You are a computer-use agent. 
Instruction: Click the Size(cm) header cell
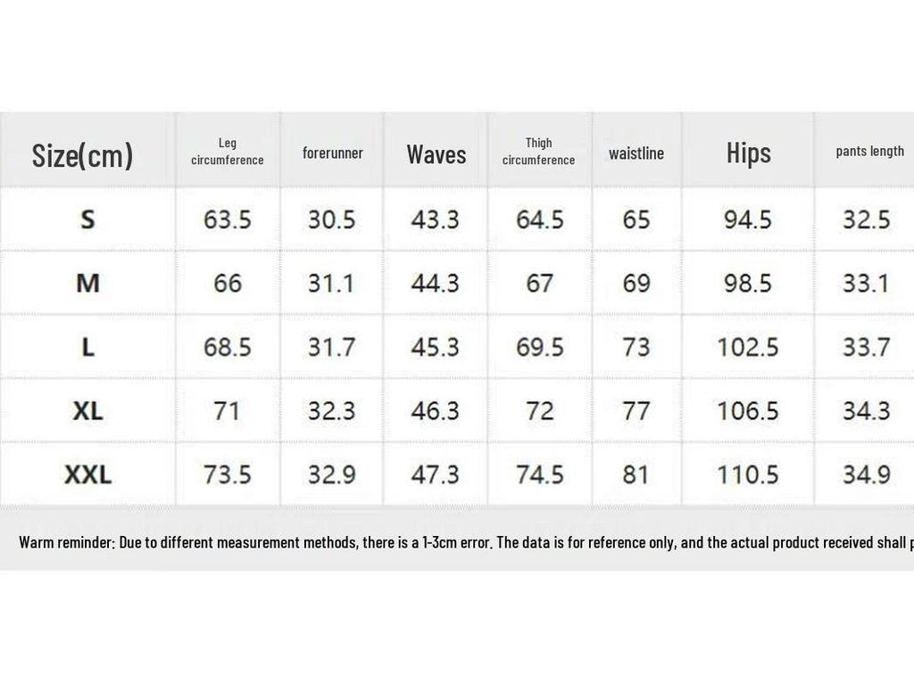(82, 154)
